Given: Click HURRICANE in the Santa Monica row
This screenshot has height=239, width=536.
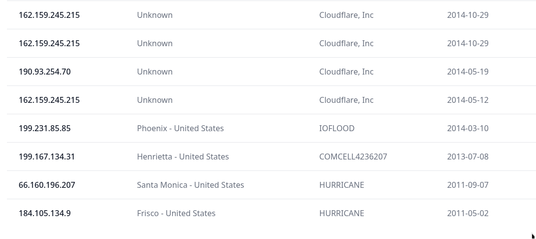Looking at the screenshot, I should coord(341,185).
